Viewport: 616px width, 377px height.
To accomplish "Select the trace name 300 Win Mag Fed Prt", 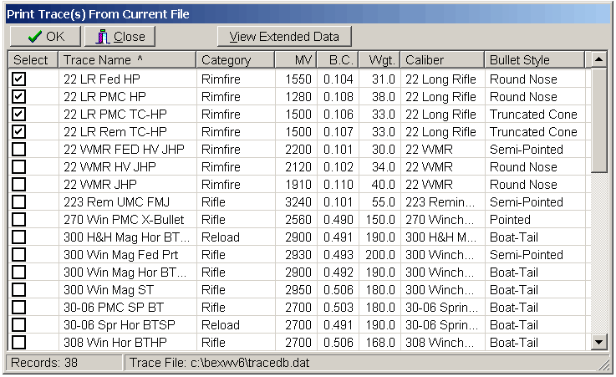I will pos(120,254).
